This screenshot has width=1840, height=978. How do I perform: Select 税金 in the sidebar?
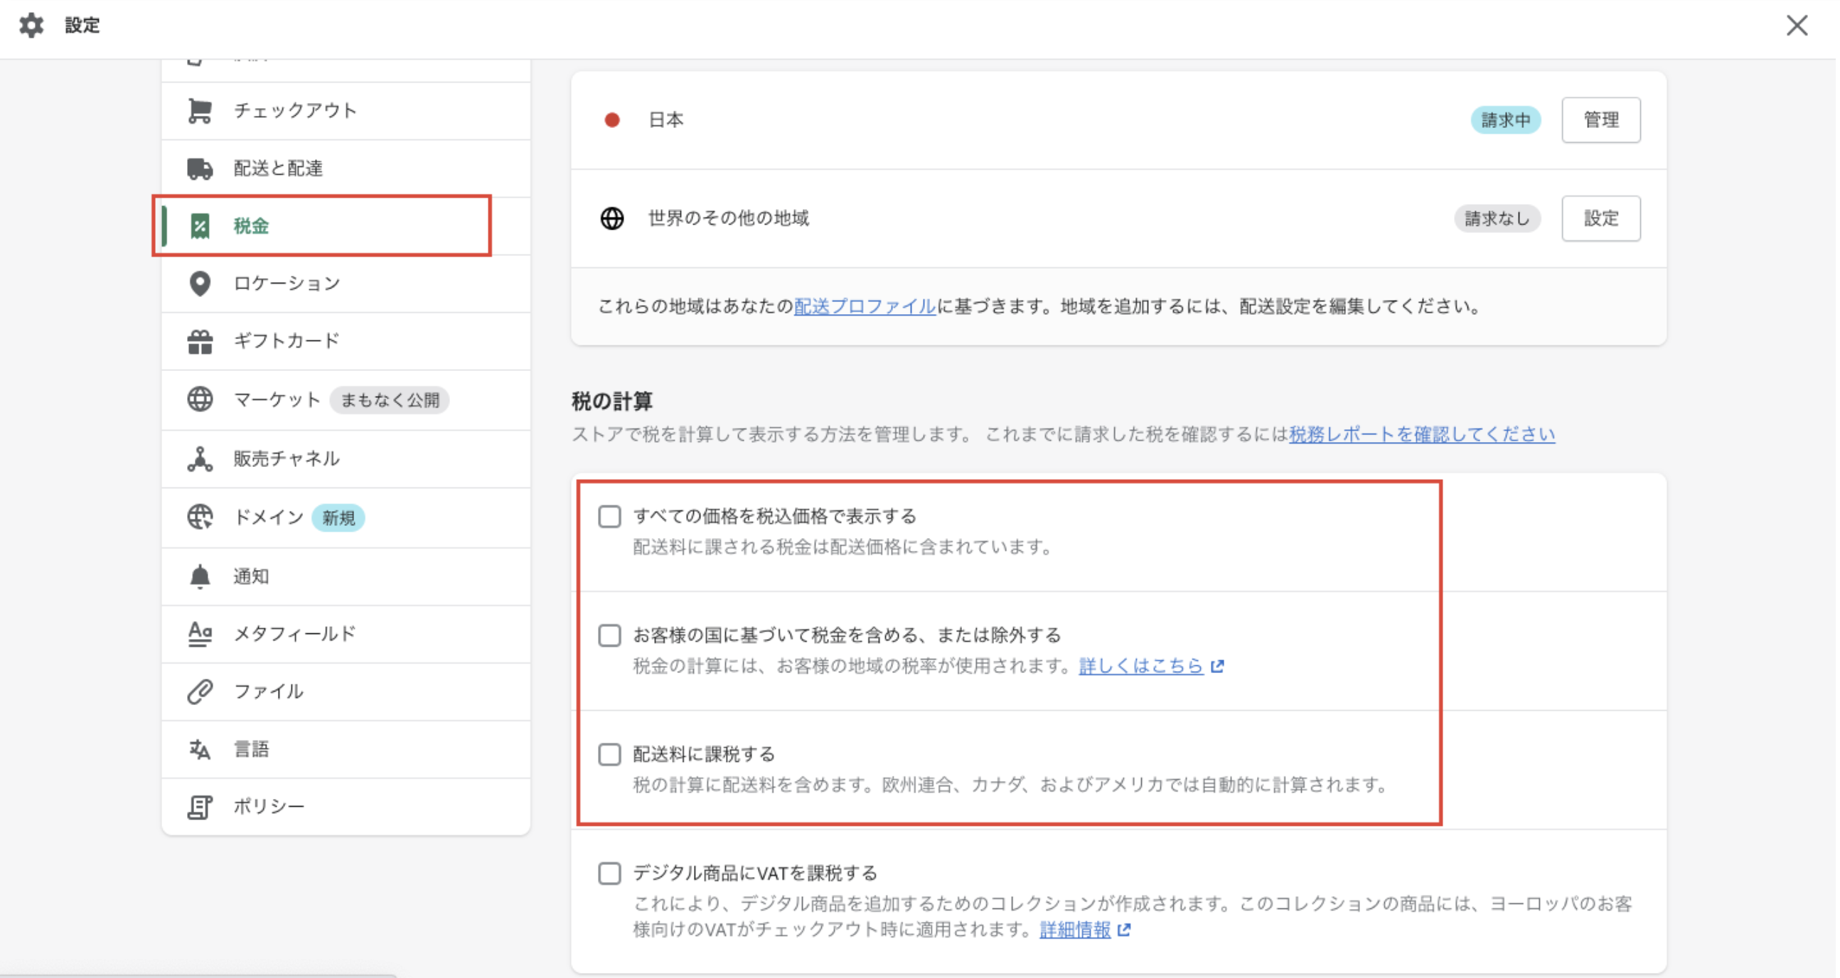click(x=346, y=226)
